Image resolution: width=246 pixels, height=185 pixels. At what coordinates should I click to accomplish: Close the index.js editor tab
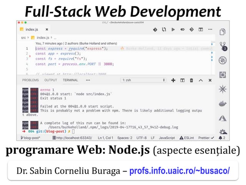47,29
